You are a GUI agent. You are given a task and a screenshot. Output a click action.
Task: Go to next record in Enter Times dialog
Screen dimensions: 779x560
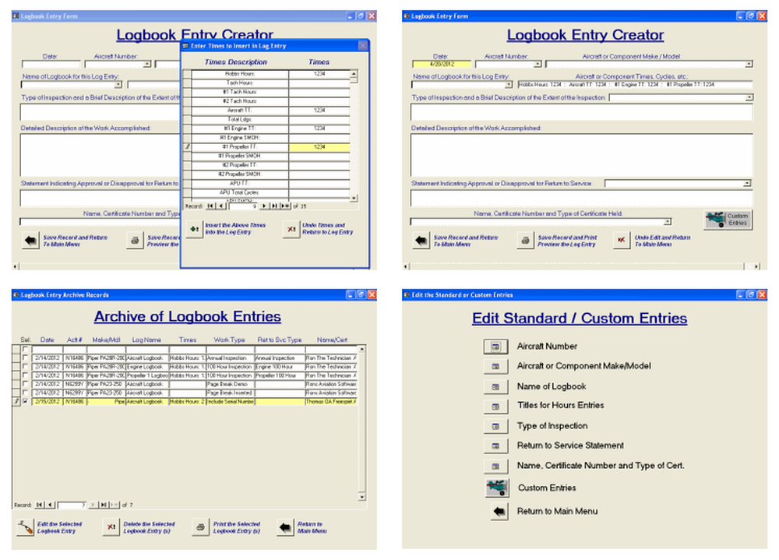click(264, 206)
